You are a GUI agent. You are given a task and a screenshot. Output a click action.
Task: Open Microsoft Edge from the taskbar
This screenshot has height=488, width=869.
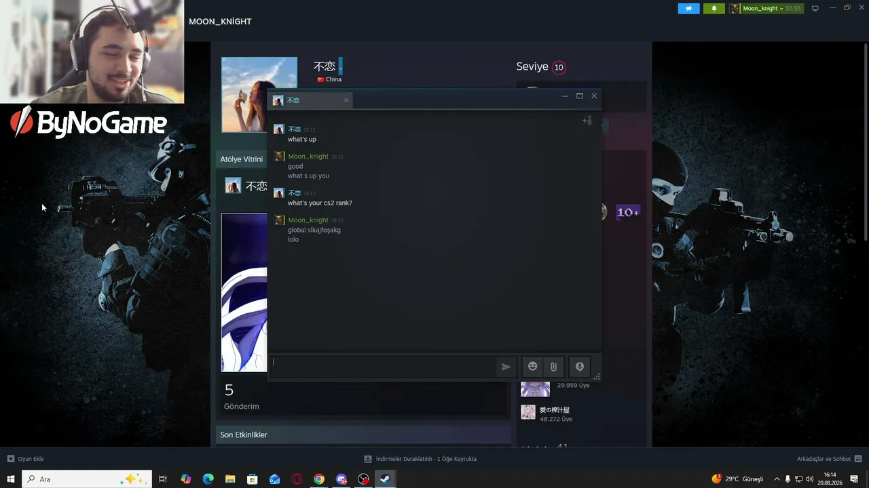click(x=208, y=479)
